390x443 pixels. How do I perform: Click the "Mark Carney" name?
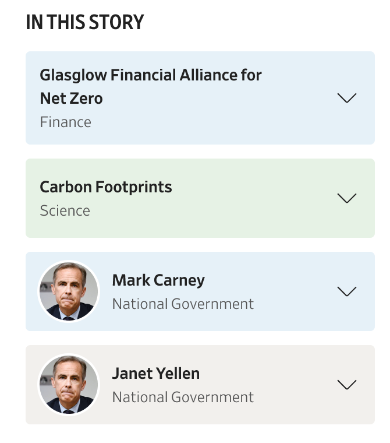point(158,280)
